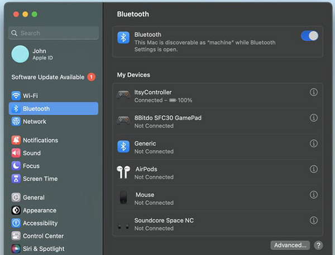Image resolution: width=335 pixels, height=255 pixels.
Task: Show AirPods device info
Action: point(313,169)
